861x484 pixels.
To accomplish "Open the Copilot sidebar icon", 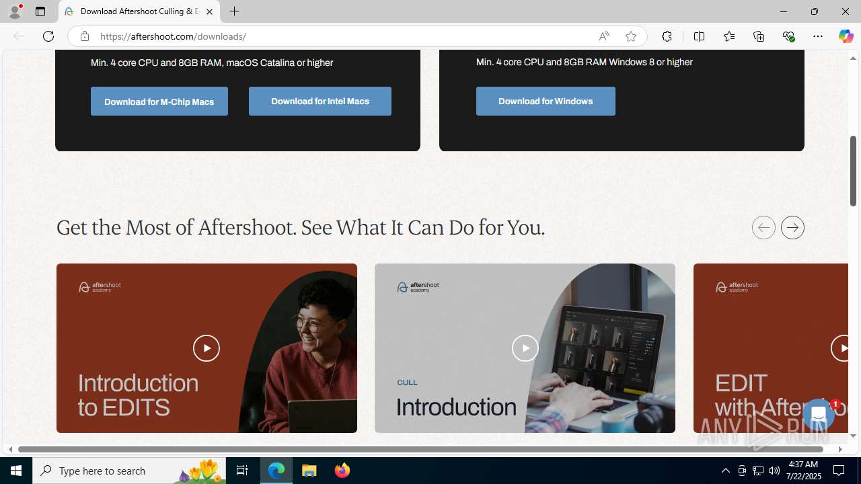I will (x=846, y=36).
